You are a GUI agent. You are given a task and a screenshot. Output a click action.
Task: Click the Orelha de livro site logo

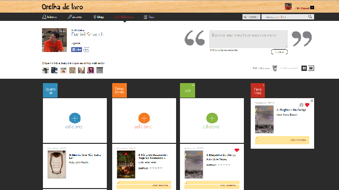[62, 7]
